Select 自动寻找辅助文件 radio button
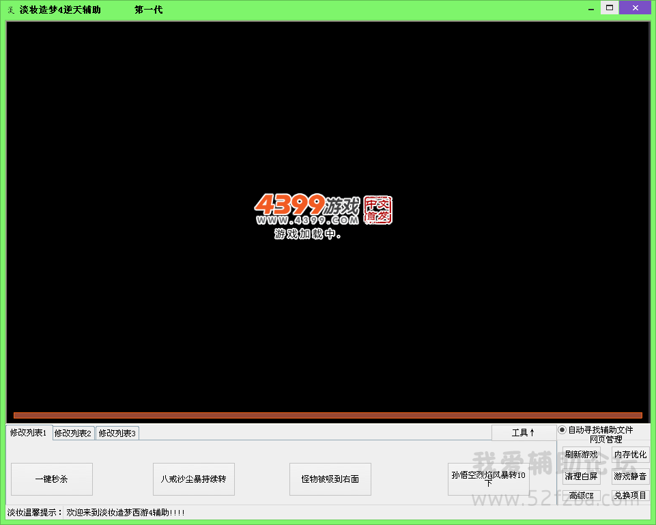656x525 pixels. tap(562, 429)
